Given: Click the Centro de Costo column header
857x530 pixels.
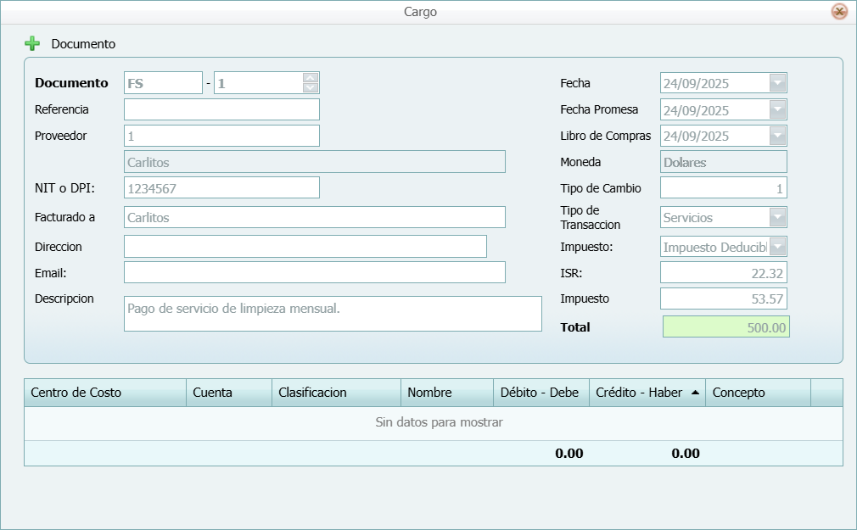Looking at the screenshot, I should coord(104,393).
